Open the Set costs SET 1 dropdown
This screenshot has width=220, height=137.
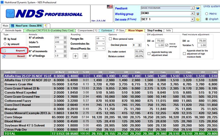pos(193,19)
